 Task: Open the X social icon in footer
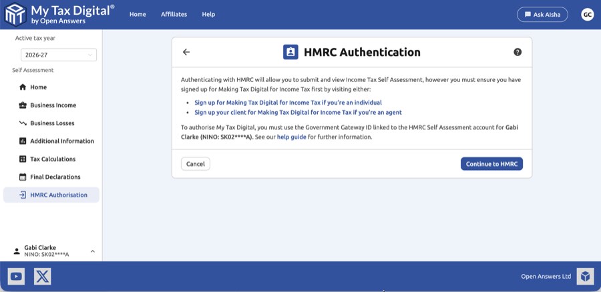click(43, 276)
